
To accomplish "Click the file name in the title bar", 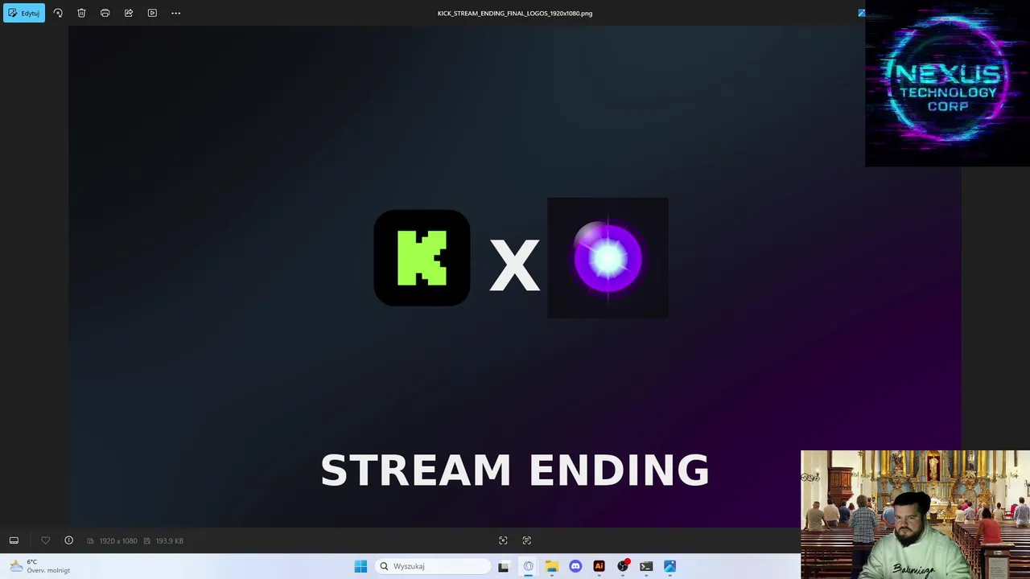I will [515, 13].
